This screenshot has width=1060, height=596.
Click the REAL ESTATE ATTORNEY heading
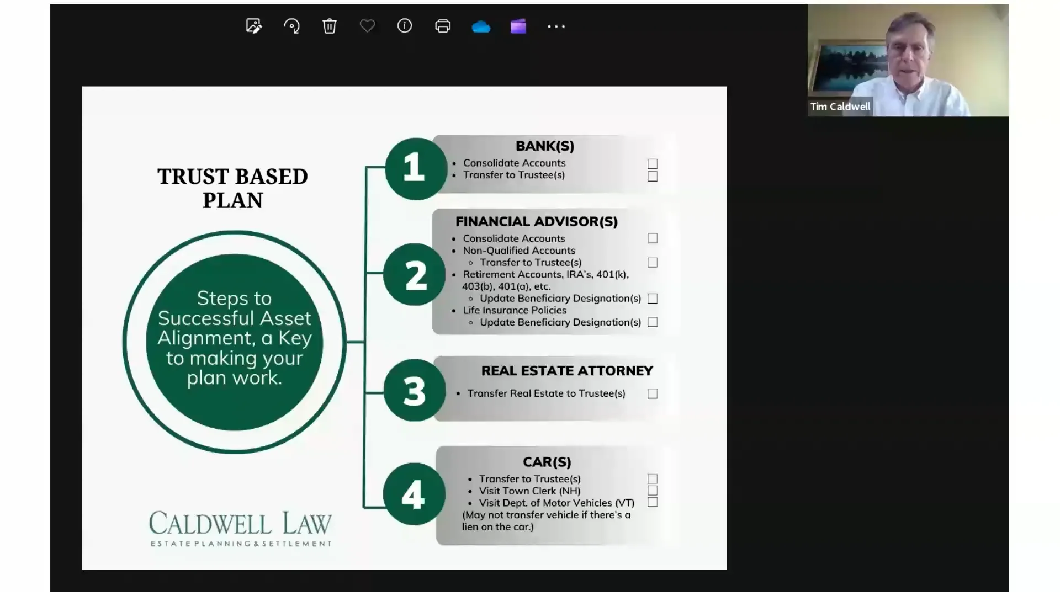coord(567,371)
